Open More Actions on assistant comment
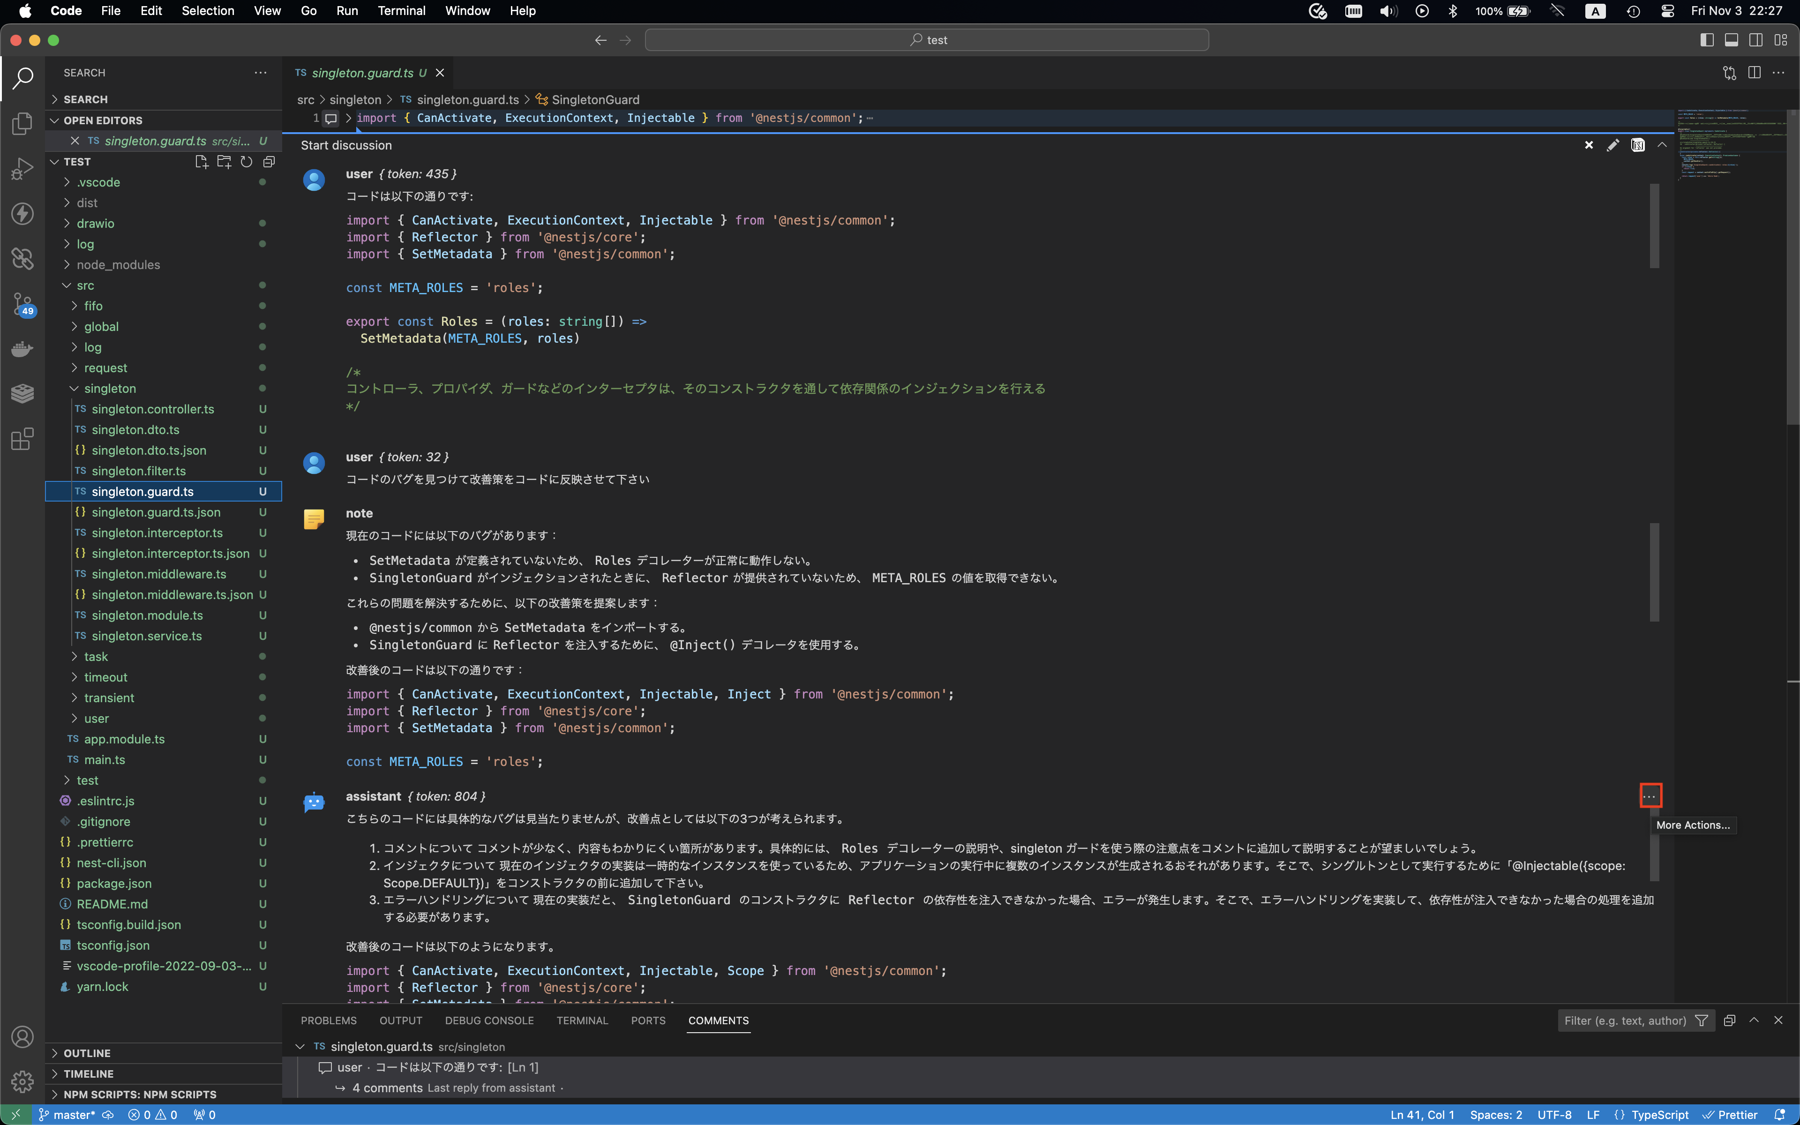Screen dimensions: 1800x1125 [1650, 796]
